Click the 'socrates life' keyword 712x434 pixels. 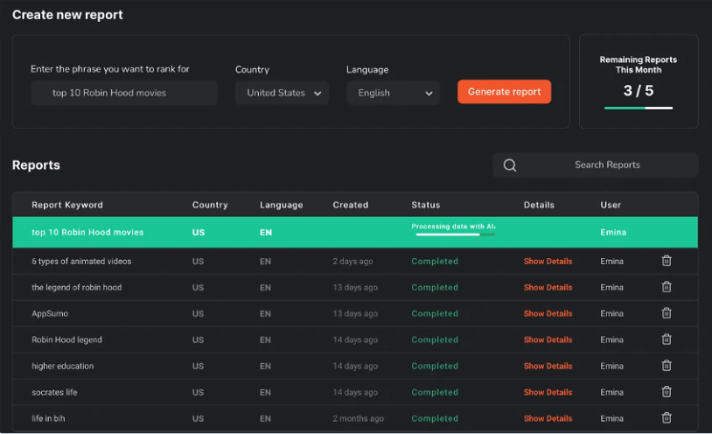pyautogui.click(x=54, y=392)
